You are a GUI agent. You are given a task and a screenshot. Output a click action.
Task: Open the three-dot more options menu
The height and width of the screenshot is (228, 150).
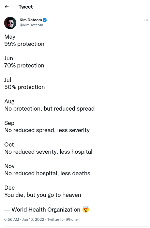(146, 20)
